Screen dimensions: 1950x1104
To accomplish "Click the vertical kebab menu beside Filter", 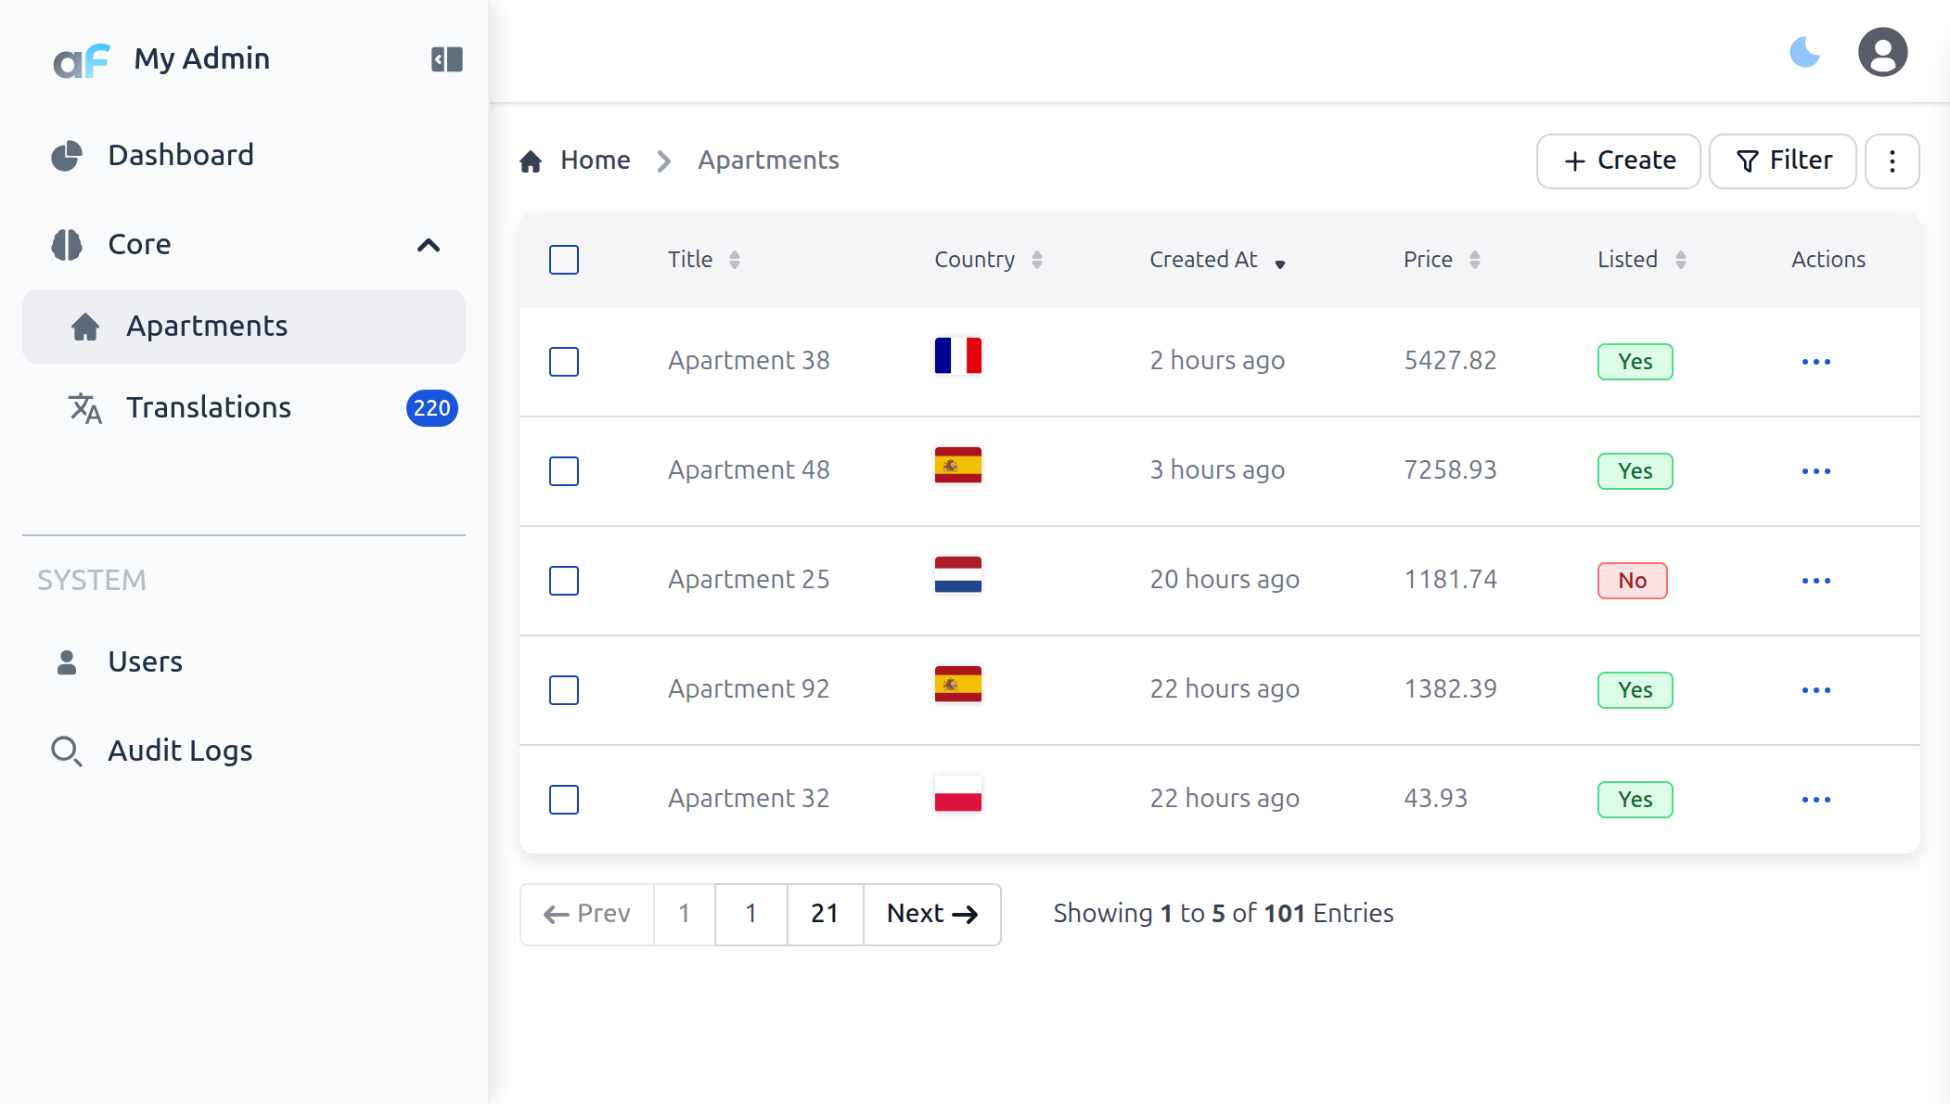I will (x=1892, y=161).
